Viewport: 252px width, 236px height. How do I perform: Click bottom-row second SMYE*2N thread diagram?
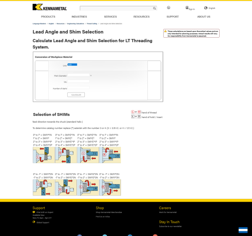click(x=66, y=187)
